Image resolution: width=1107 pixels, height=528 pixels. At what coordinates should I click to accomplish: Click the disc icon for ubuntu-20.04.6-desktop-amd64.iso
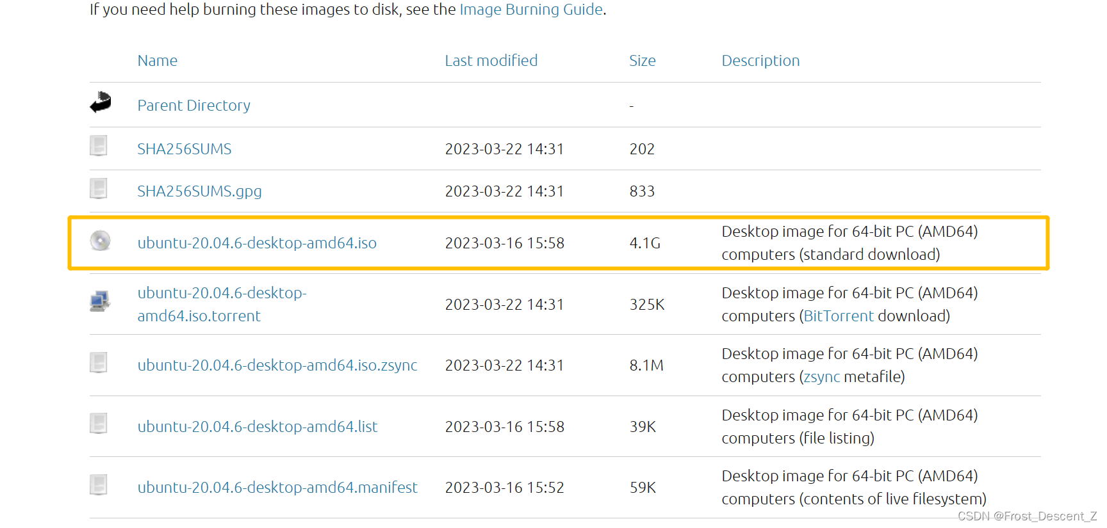tap(100, 241)
